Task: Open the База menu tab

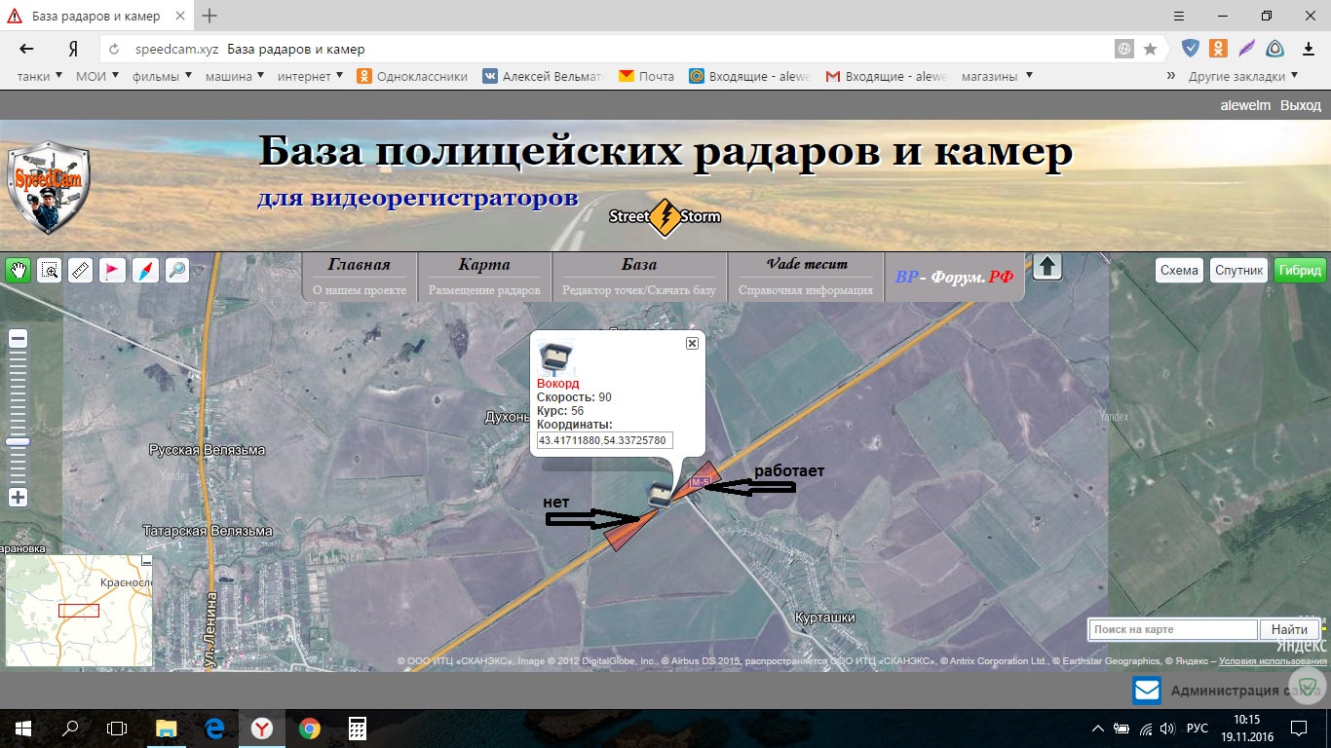Action: click(639, 276)
